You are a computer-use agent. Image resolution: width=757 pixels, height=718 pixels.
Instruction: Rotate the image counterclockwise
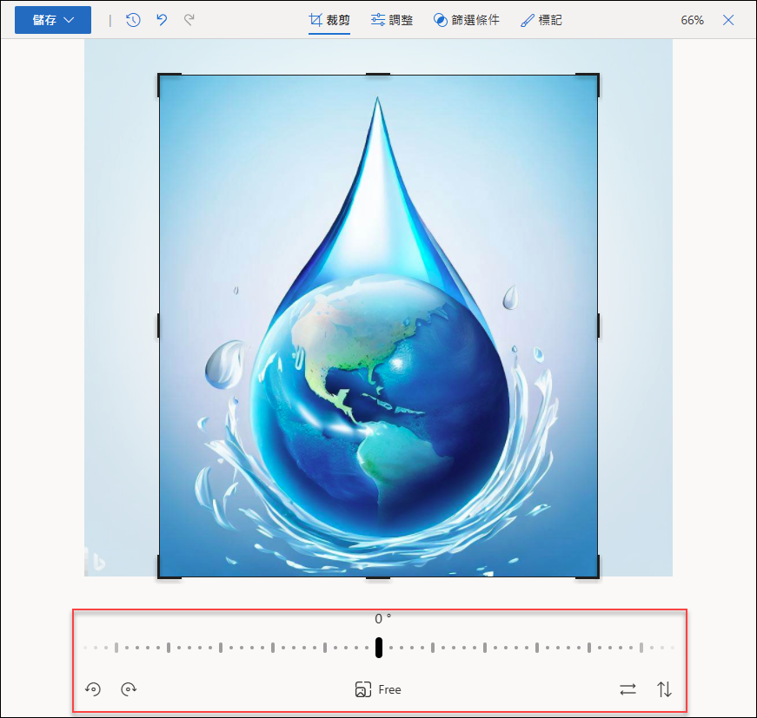(x=93, y=689)
